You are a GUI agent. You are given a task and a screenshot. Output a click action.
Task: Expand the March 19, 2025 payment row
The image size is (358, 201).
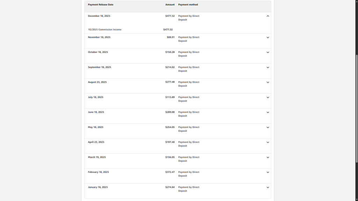[x=268, y=157]
